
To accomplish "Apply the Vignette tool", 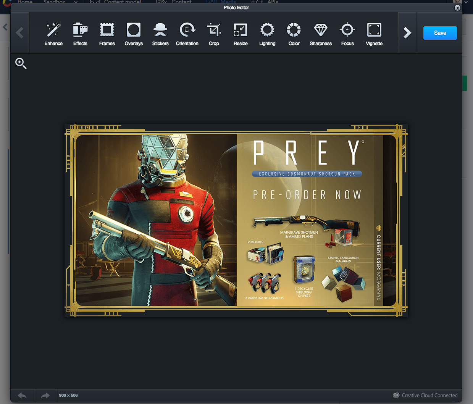I will 374,34.
